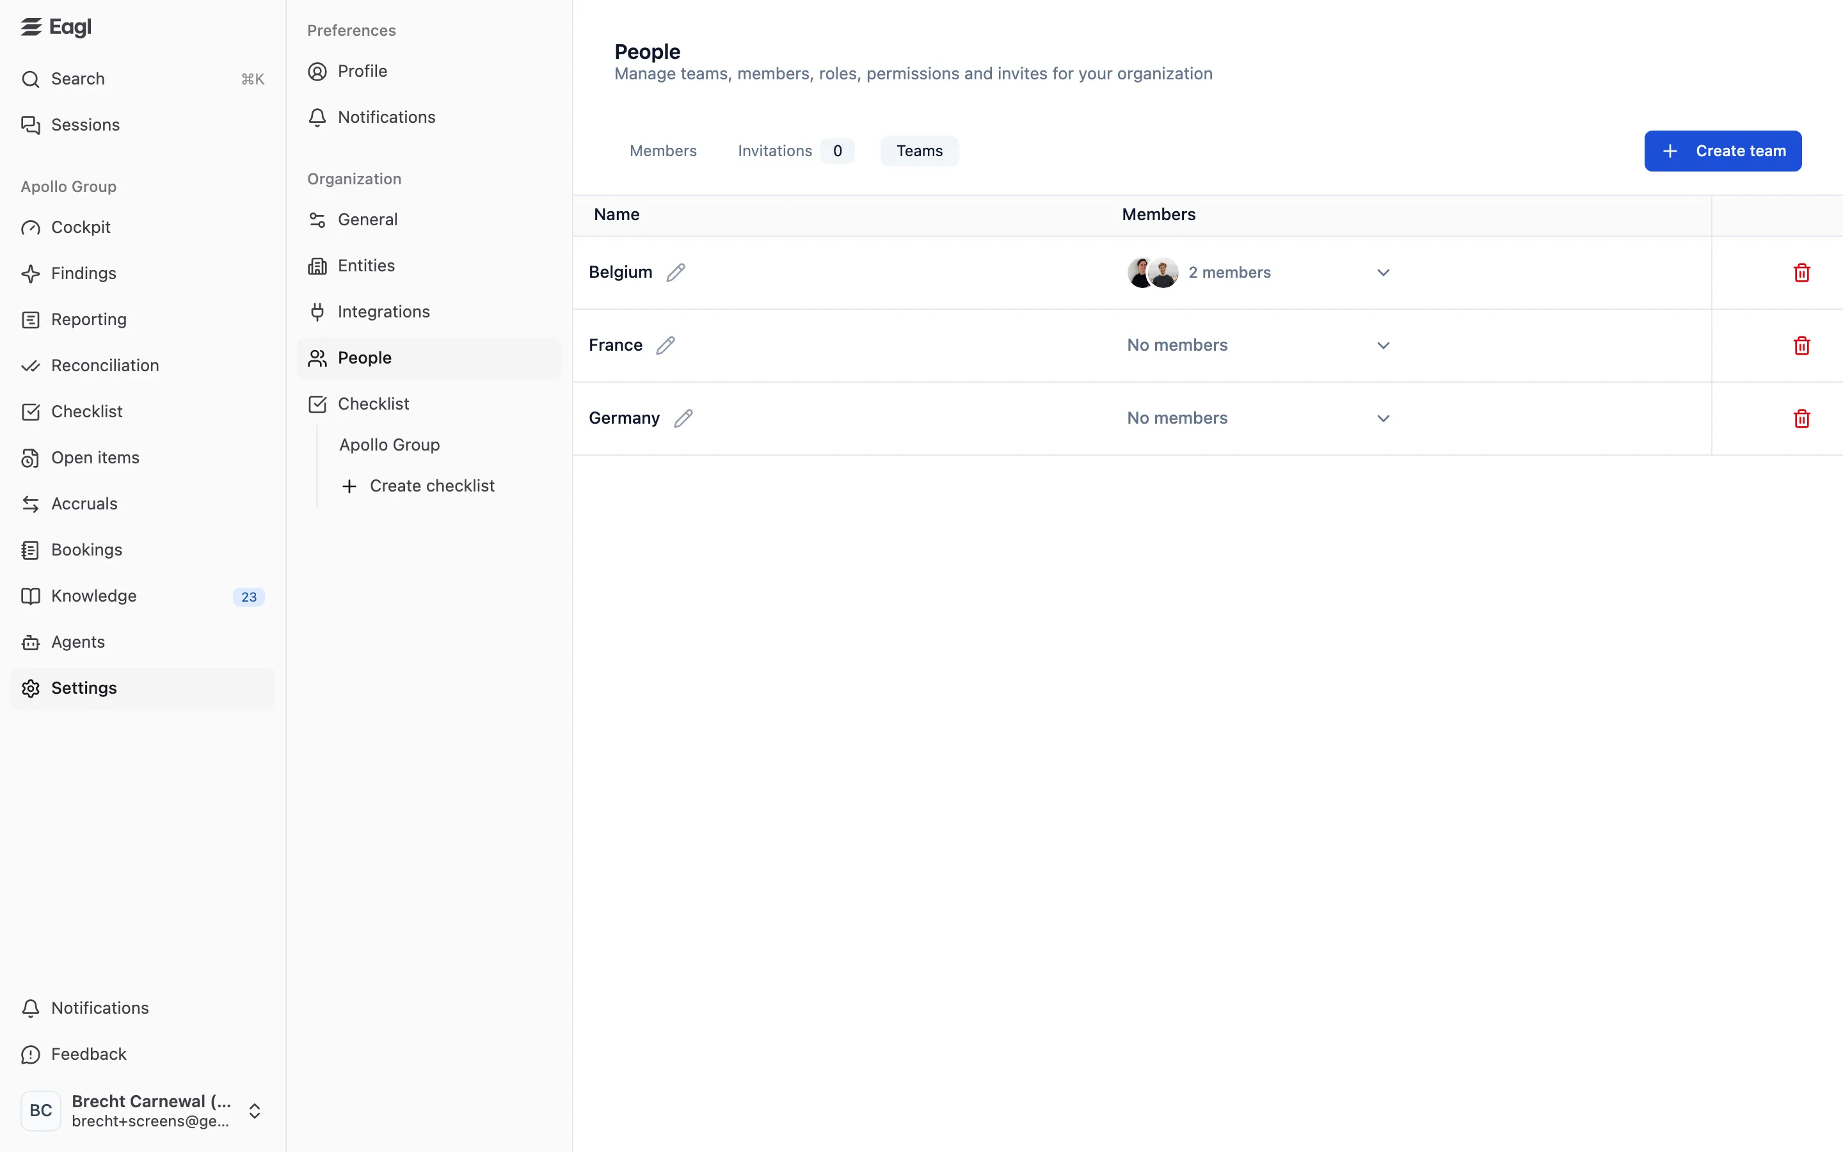Open Agents from the sidebar

(143, 643)
